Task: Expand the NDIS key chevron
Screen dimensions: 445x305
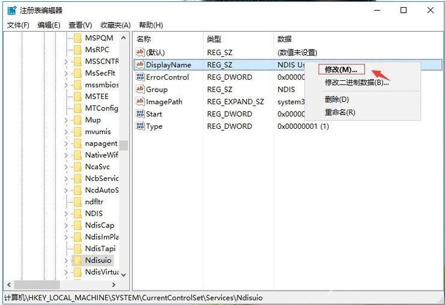Action: [x=66, y=214]
